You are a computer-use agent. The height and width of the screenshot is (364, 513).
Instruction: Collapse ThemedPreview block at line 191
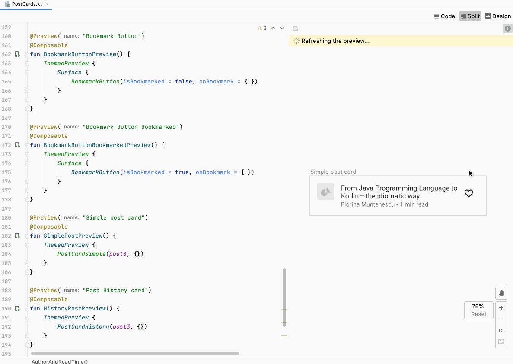27,318
